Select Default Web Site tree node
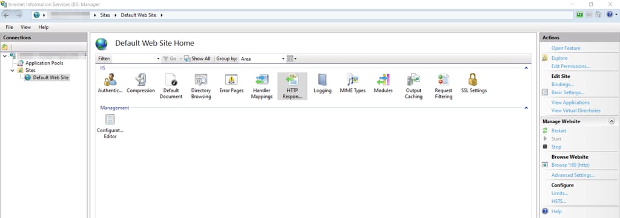620x218 pixels. pyautogui.click(x=51, y=78)
